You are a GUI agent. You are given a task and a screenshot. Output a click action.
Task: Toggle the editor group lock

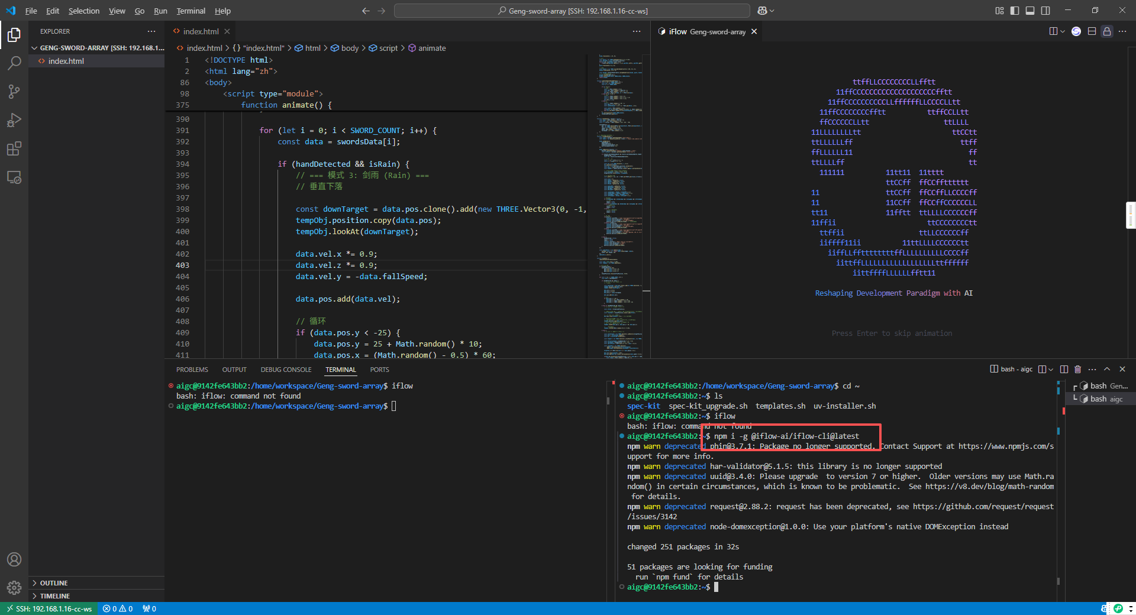(1107, 31)
